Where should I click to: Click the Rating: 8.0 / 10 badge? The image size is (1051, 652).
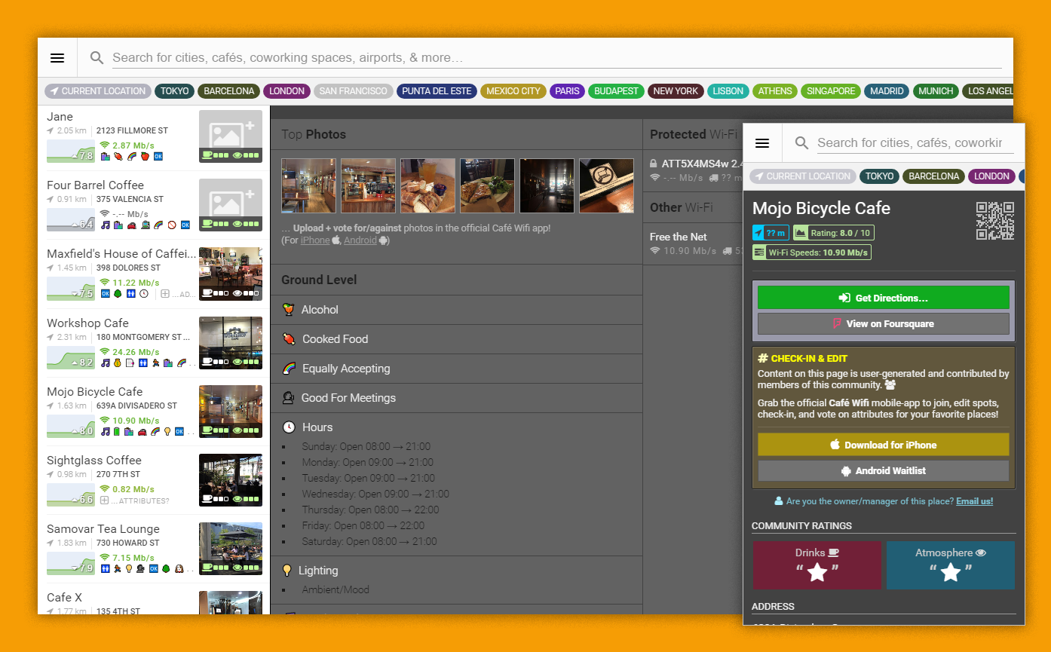(834, 233)
